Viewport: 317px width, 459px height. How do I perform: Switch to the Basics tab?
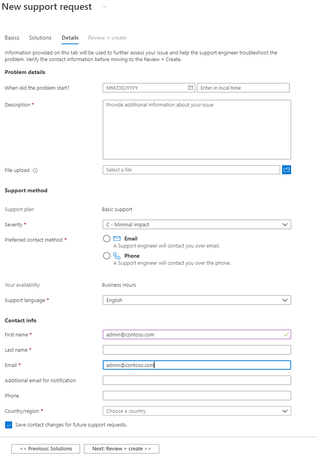12,38
